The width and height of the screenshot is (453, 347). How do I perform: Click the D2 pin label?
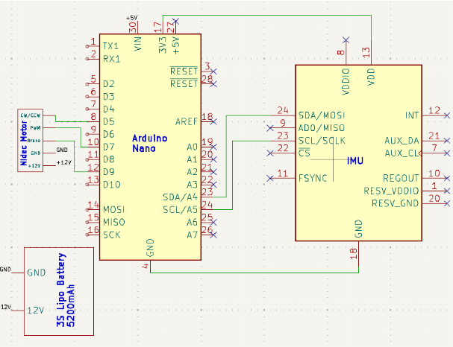tap(109, 84)
